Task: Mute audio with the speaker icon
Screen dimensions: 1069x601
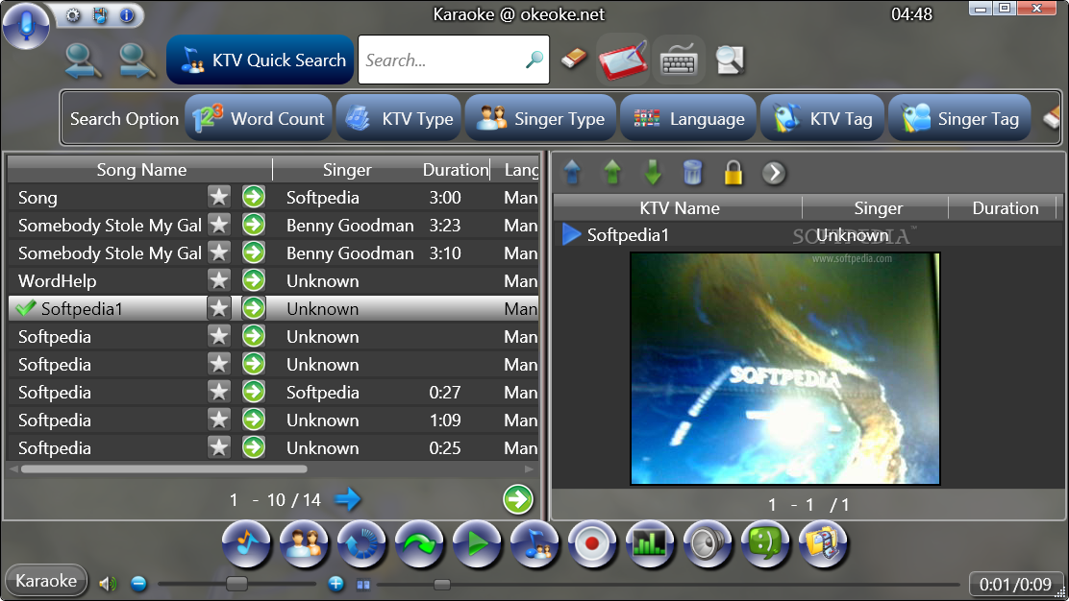Action: [107, 584]
